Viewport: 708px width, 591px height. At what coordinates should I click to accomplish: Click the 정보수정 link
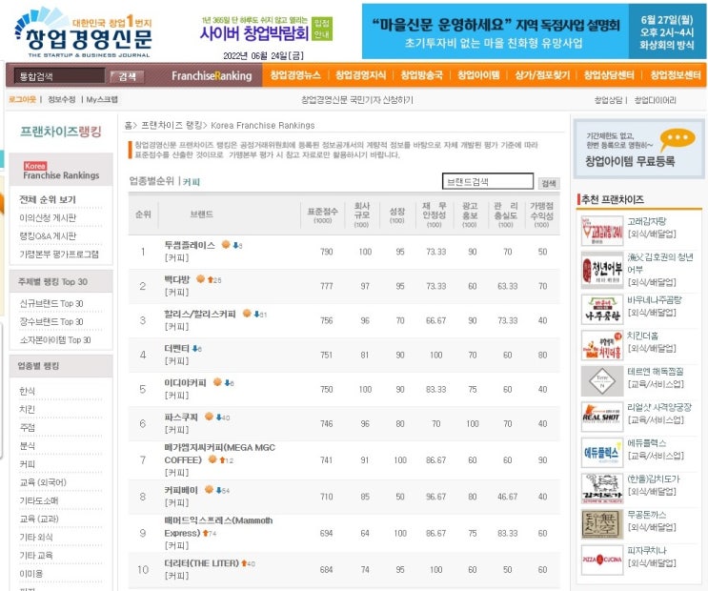coord(61,99)
